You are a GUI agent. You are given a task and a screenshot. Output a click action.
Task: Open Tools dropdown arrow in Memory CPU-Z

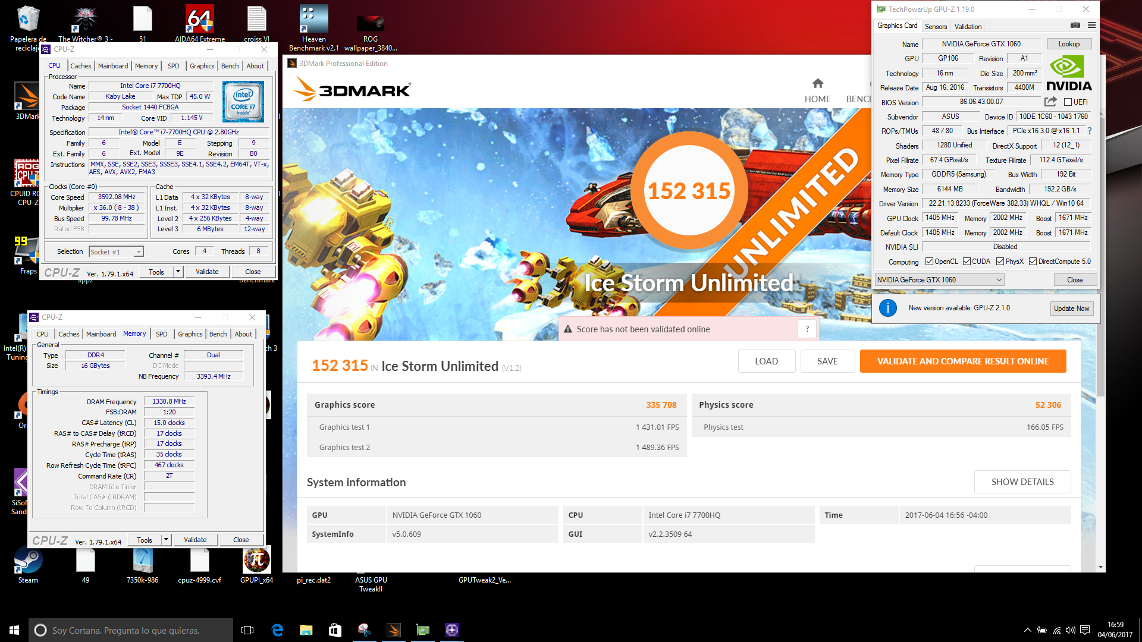pyautogui.click(x=166, y=540)
